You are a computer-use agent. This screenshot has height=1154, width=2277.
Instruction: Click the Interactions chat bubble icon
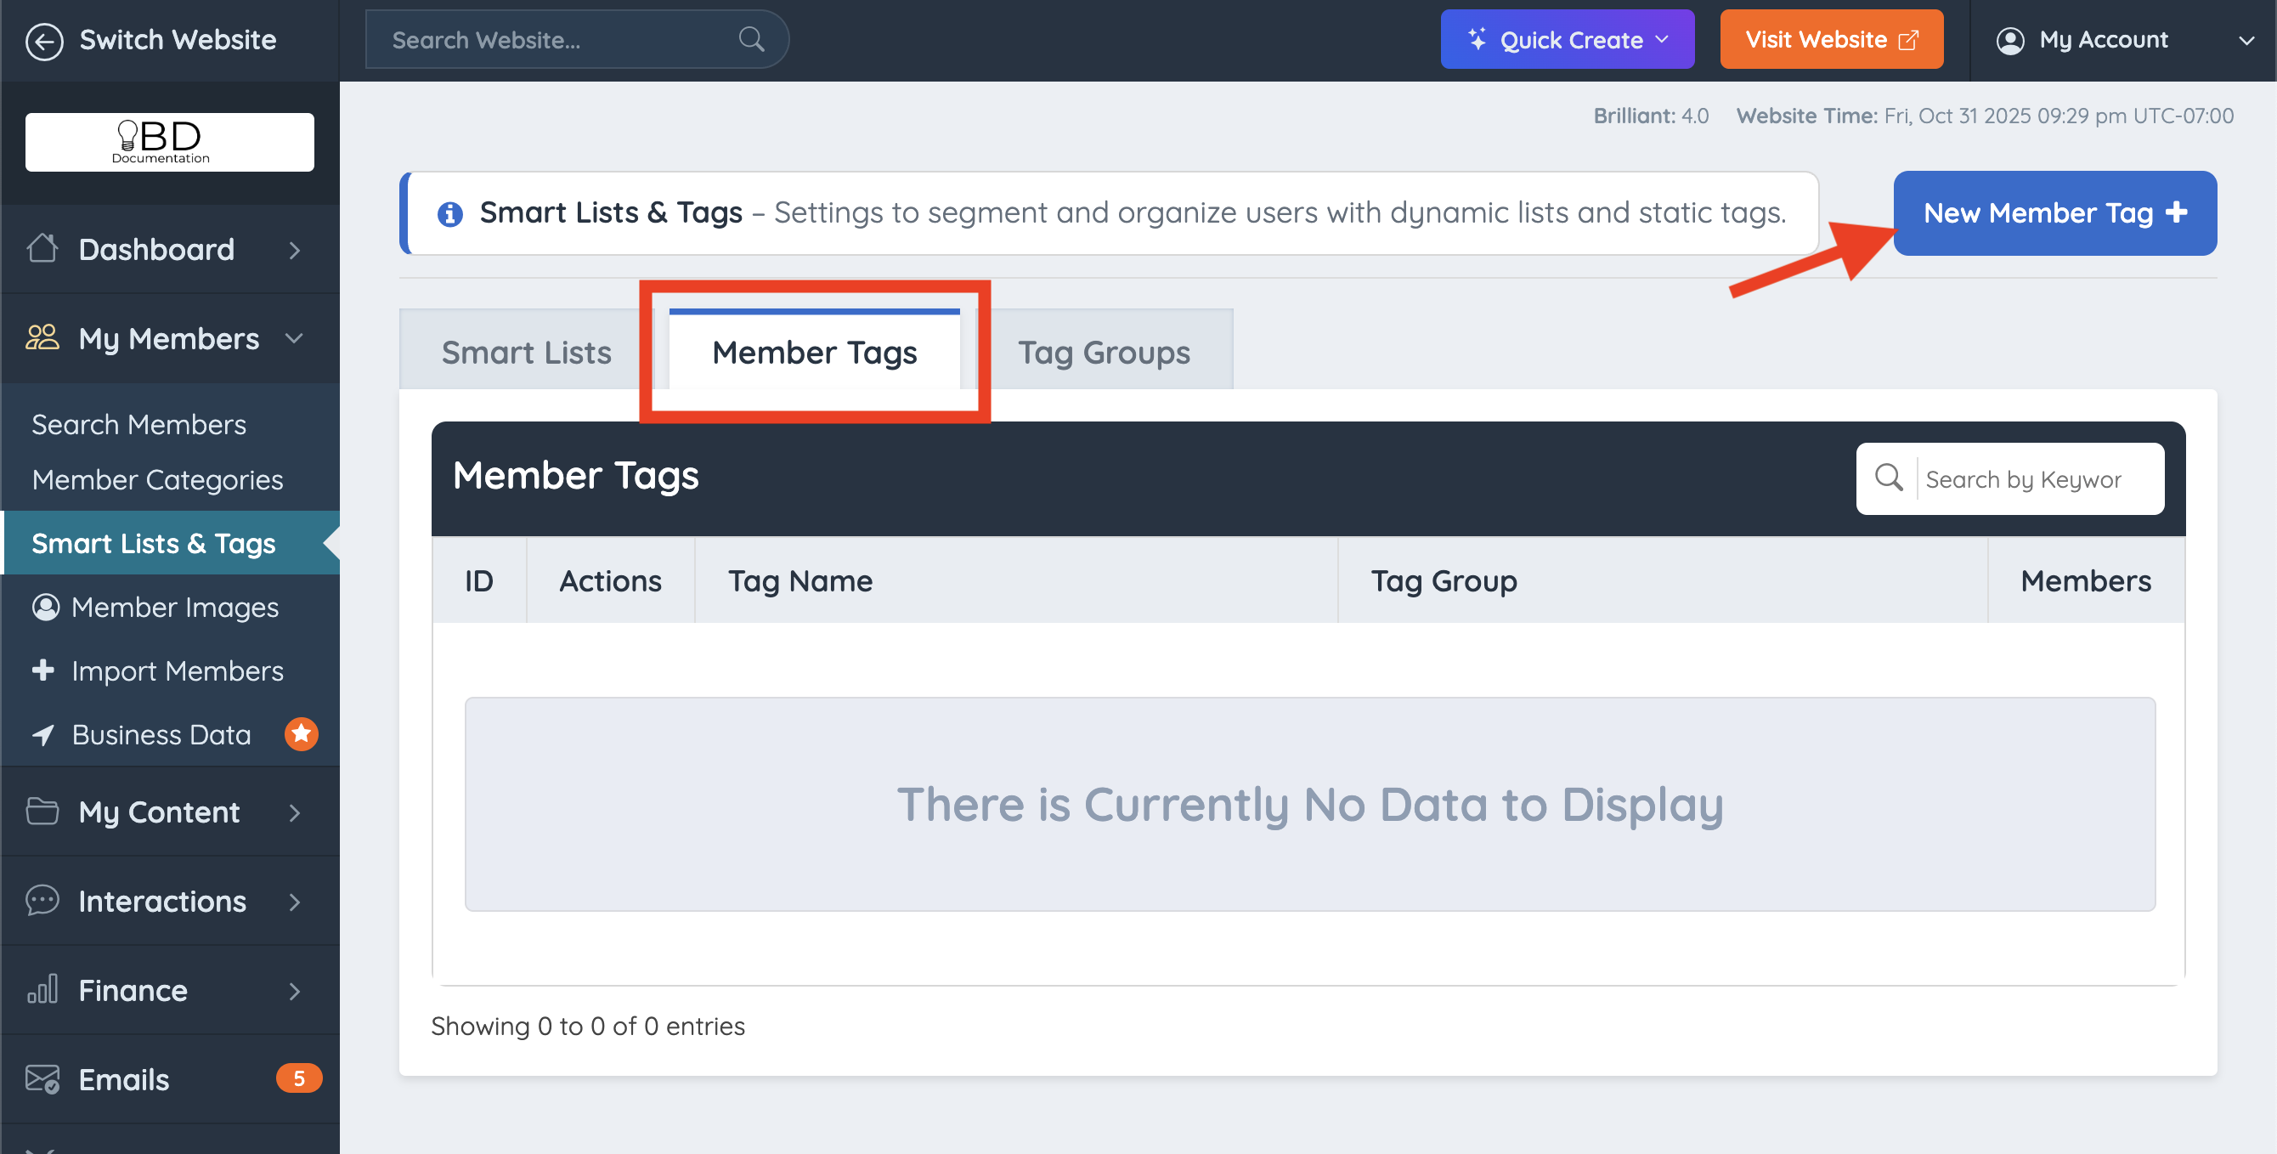pos(42,900)
